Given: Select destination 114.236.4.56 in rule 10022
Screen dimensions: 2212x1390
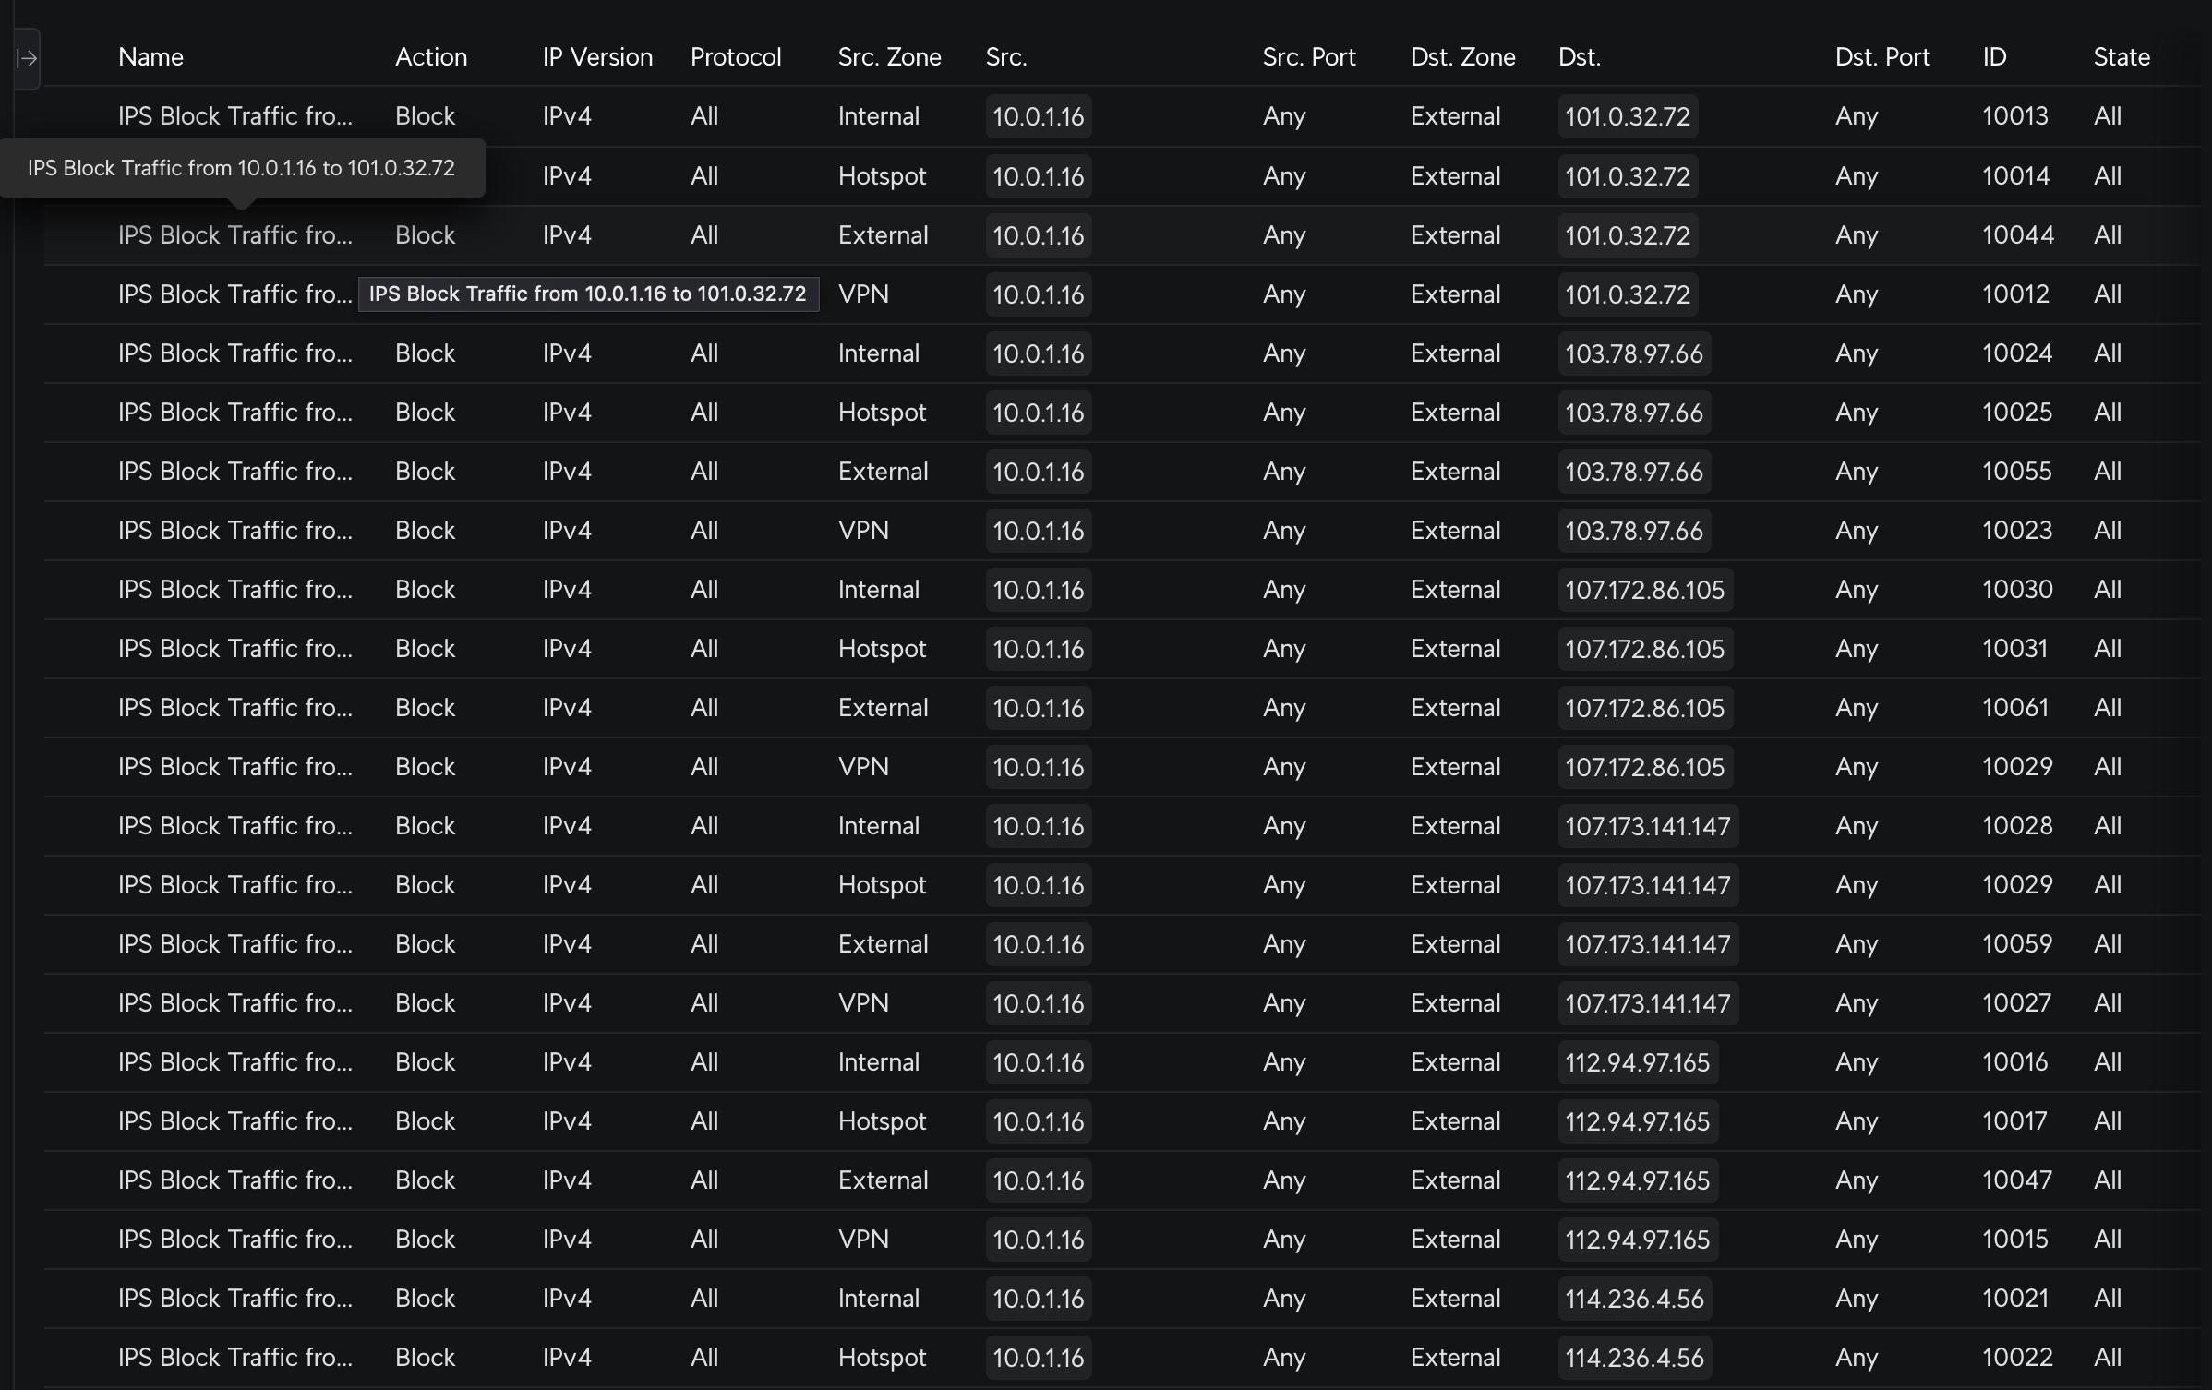Looking at the screenshot, I should point(1634,1358).
